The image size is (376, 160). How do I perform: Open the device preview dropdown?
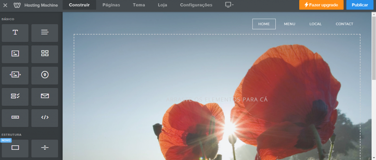pyautogui.click(x=229, y=5)
